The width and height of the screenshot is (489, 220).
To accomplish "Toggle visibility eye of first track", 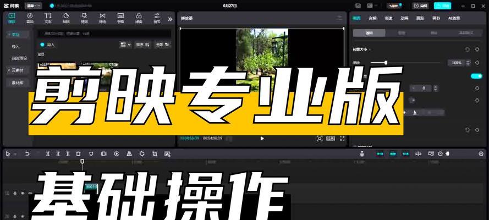I will [x=23, y=193].
